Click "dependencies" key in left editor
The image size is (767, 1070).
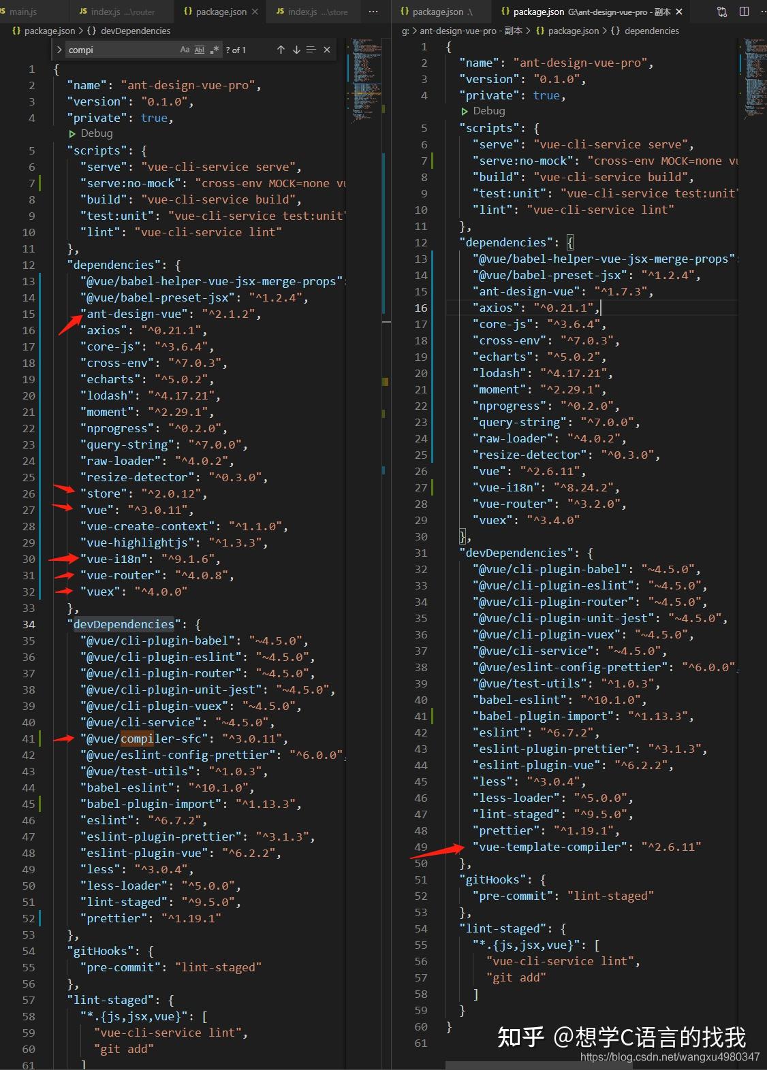pos(114,265)
